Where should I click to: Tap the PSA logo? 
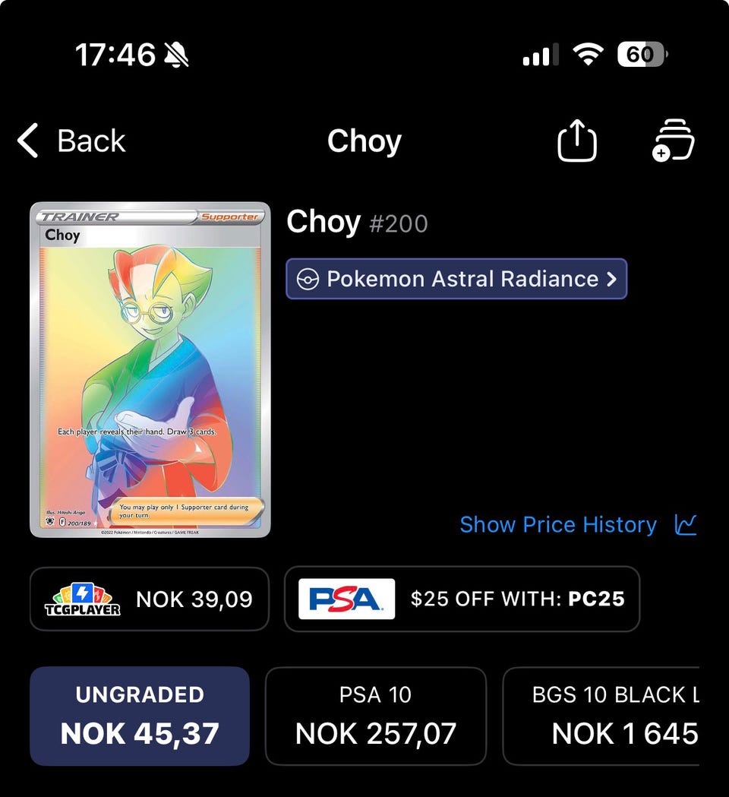tap(346, 599)
